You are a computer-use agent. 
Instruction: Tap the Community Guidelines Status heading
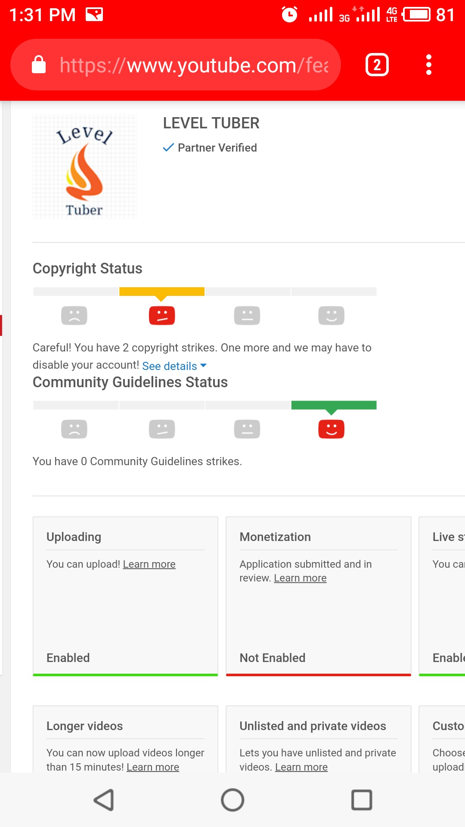(130, 382)
